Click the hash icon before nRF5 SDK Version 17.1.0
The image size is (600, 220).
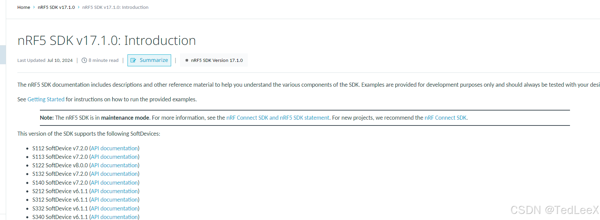click(x=186, y=60)
